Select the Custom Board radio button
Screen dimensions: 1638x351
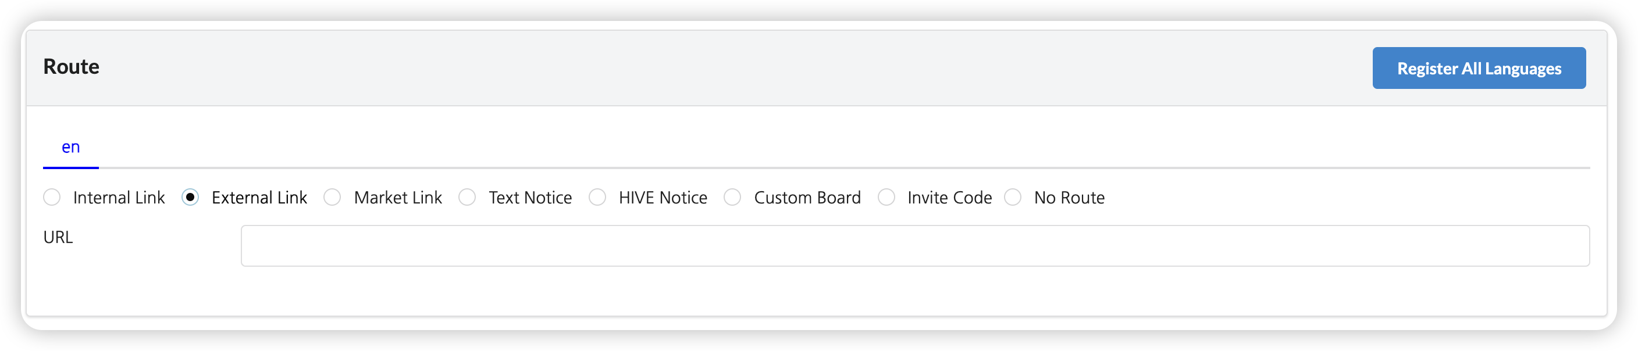[732, 198]
